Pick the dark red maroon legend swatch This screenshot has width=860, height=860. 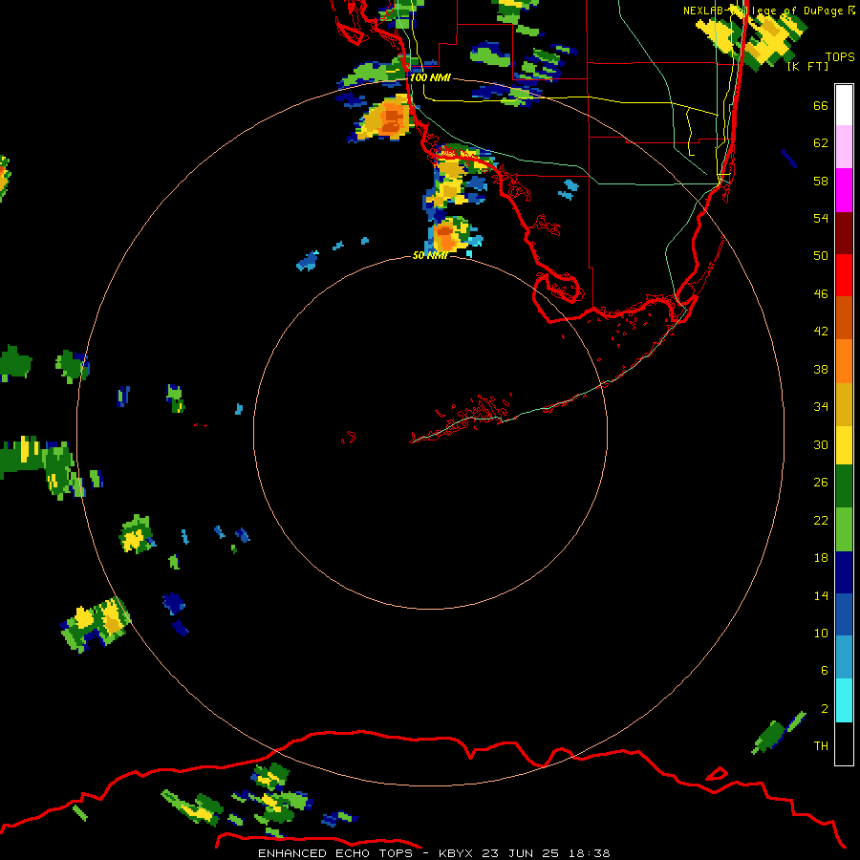click(844, 233)
